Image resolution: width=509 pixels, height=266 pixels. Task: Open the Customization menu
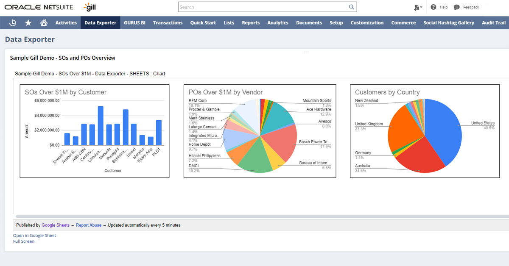point(367,23)
